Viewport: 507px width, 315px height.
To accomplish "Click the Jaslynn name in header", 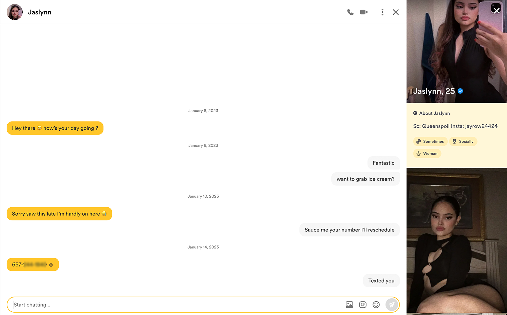I will coord(39,12).
